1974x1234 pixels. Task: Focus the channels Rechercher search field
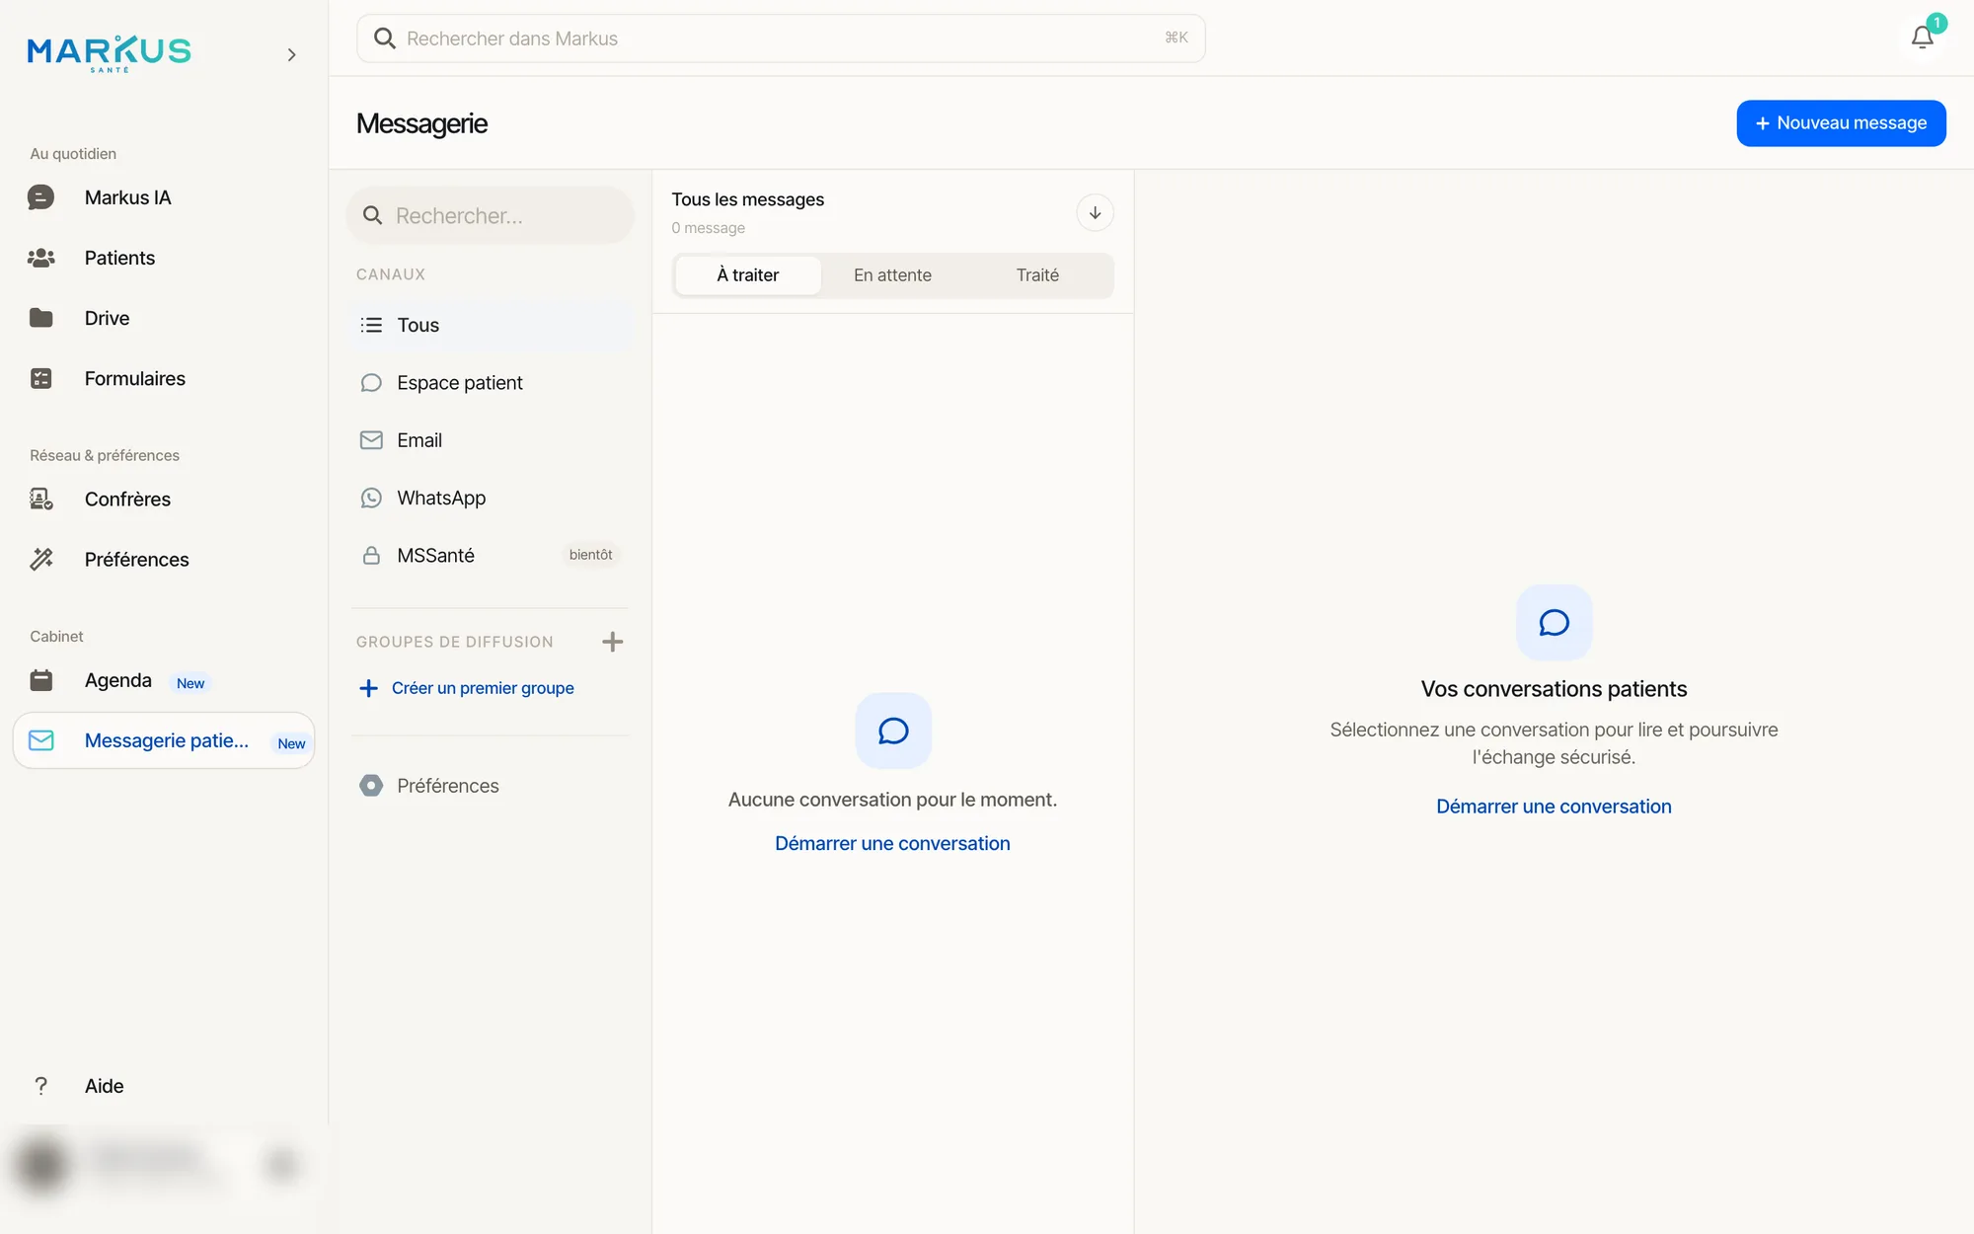490,215
